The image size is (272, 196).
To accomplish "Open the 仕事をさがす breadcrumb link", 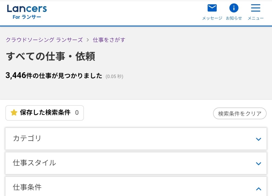I will point(109,40).
